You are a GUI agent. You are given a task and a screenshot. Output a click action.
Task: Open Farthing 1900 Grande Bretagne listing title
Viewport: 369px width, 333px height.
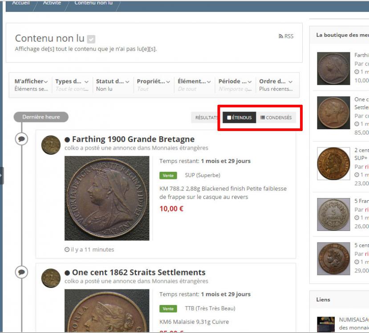133,139
